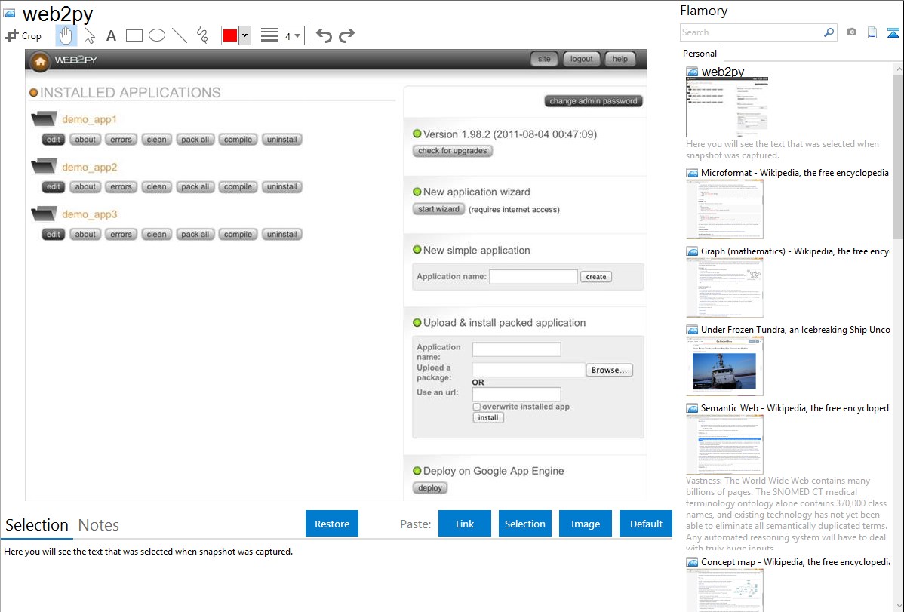The height and width of the screenshot is (612, 904).
Task: Click the new Application name field
Action: tap(533, 277)
